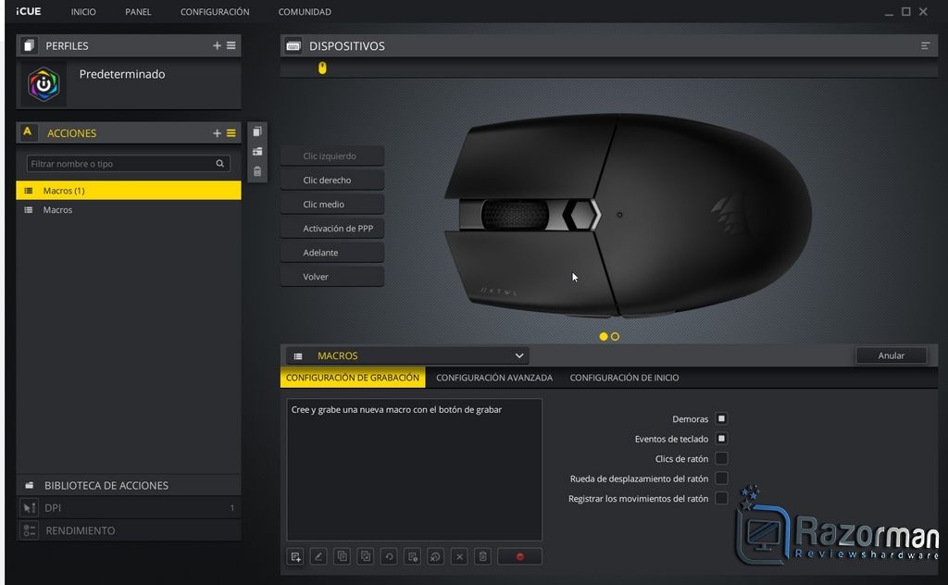Open the Rendimiento section

(x=129, y=530)
